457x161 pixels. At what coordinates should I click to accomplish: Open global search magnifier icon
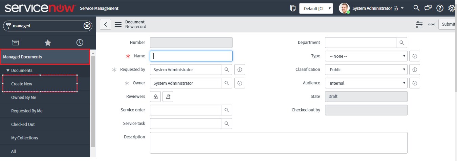pos(416,8)
